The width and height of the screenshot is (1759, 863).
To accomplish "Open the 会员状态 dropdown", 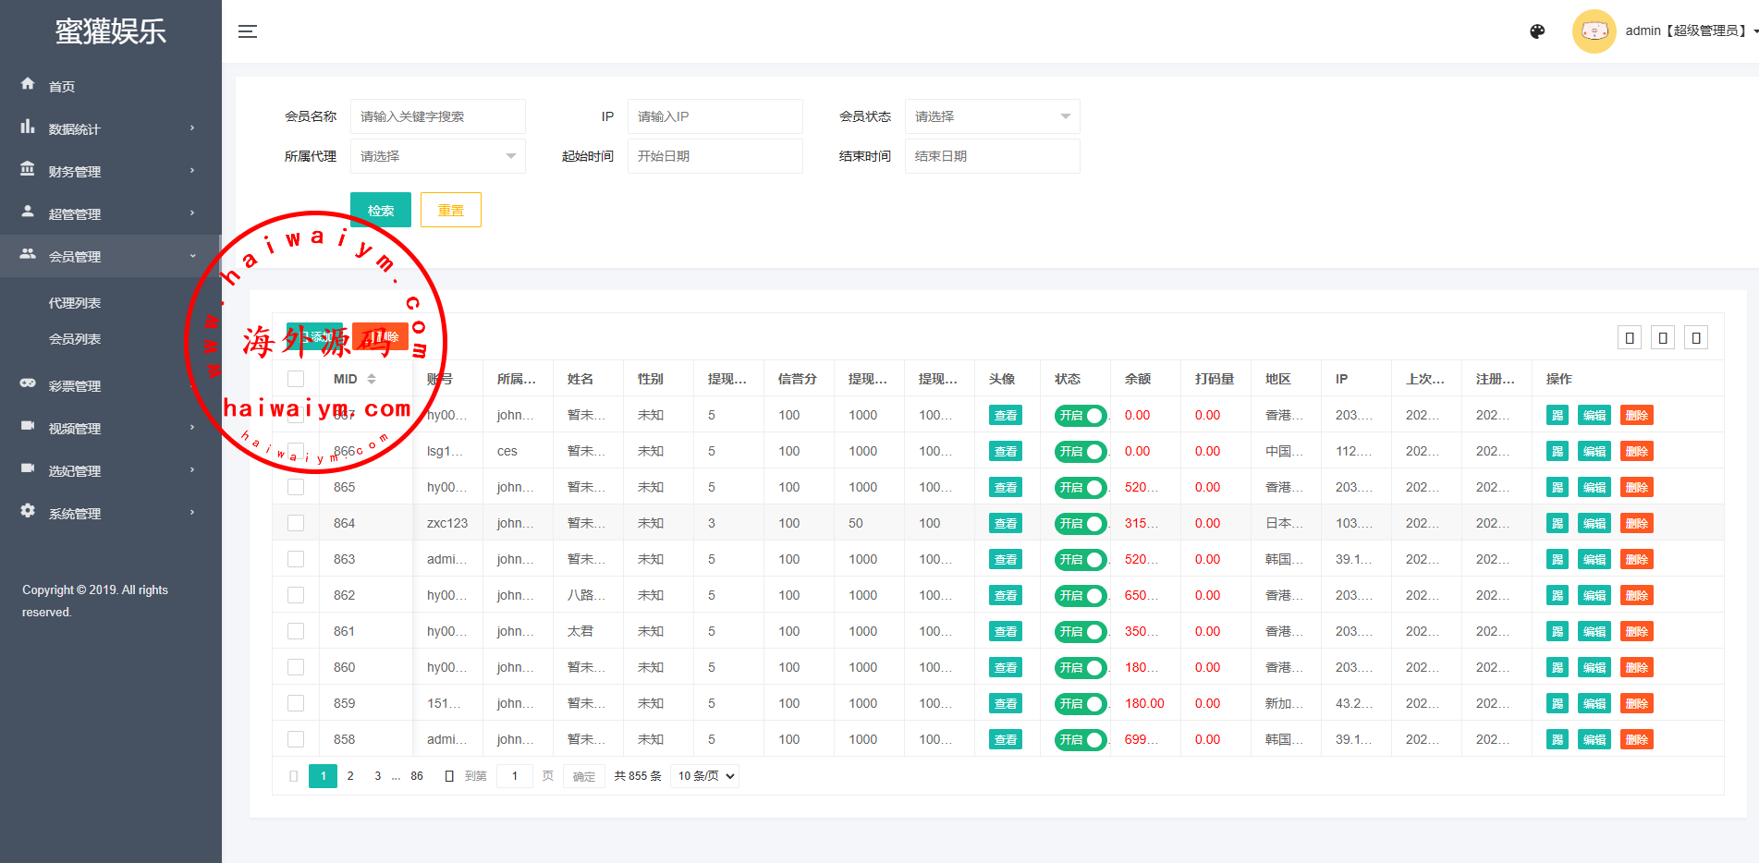I will [992, 116].
